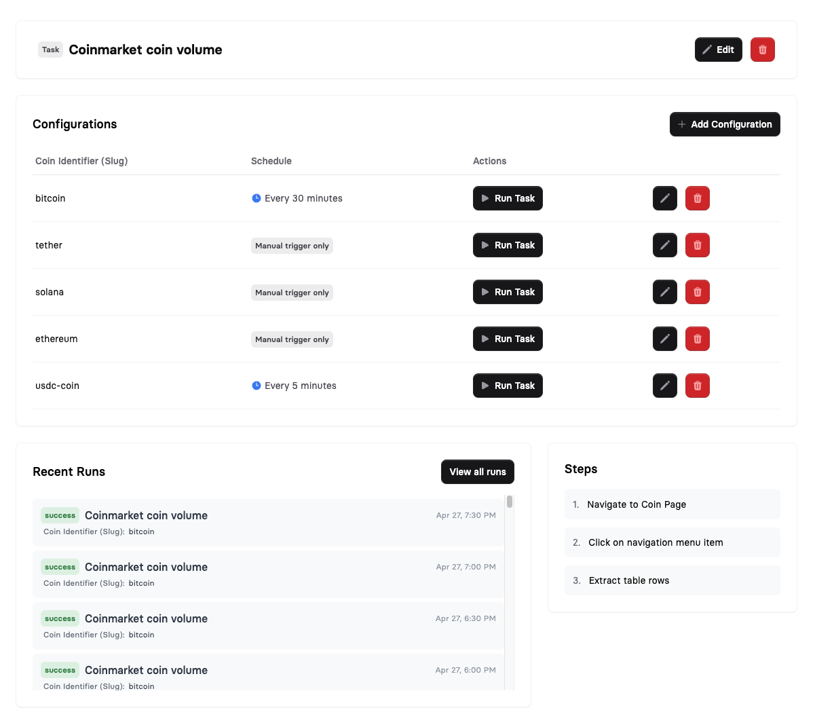Click the Coinmarket coin volume page title

click(x=145, y=50)
